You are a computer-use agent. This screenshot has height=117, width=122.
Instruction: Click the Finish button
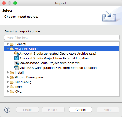click(108, 110)
